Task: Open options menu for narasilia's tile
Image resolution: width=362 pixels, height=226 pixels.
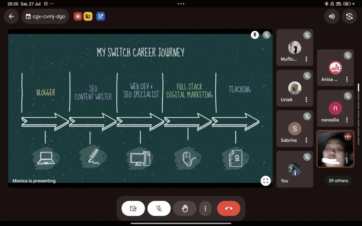Action: pyautogui.click(x=347, y=120)
